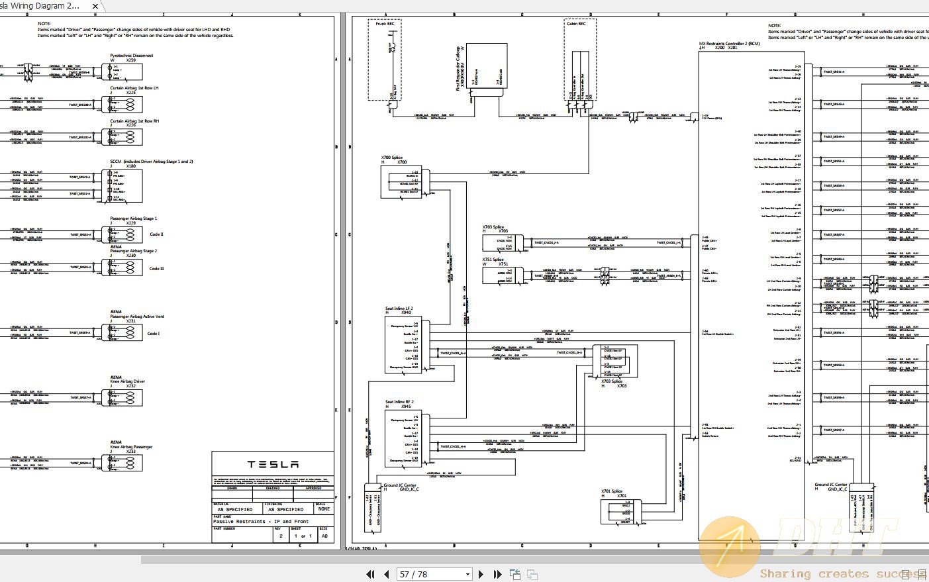Jump to the last page
Image resolution: width=929 pixels, height=582 pixels.
(498, 574)
